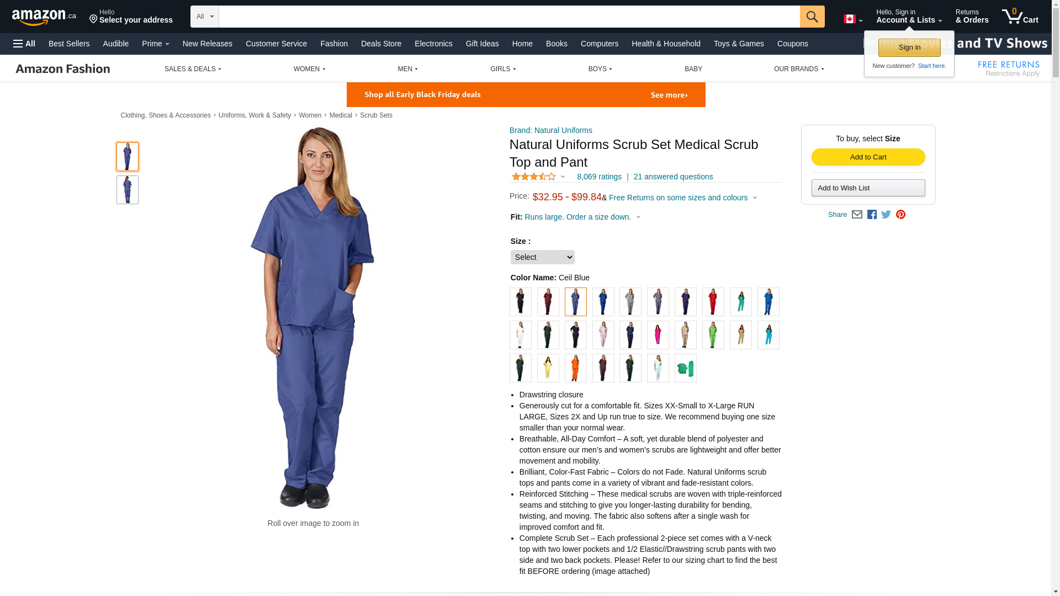Share the product on Pinterest
The width and height of the screenshot is (1060, 596).
(x=900, y=215)
